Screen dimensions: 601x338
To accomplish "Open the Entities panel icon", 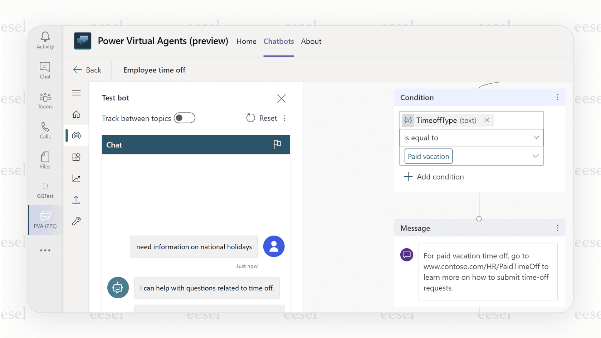I will pos(76,157).
